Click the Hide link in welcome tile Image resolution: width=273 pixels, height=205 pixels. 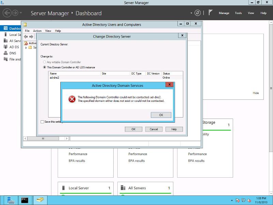point(256,93)
